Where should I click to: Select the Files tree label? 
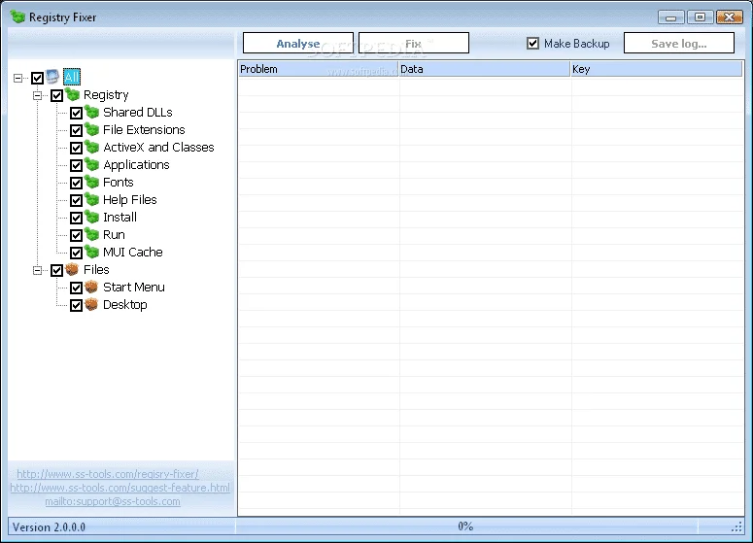tap(96, 270)
